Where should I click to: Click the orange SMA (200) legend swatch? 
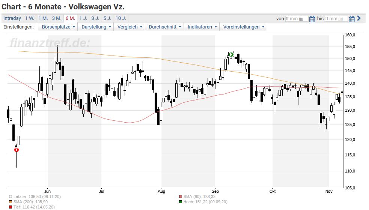(x=11, y=202)
